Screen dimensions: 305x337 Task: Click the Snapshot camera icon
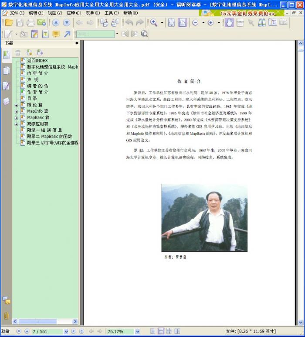[283, 22]
